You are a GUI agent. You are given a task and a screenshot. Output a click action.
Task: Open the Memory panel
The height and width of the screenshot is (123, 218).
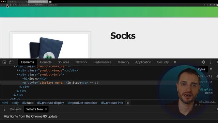point(123,62)
